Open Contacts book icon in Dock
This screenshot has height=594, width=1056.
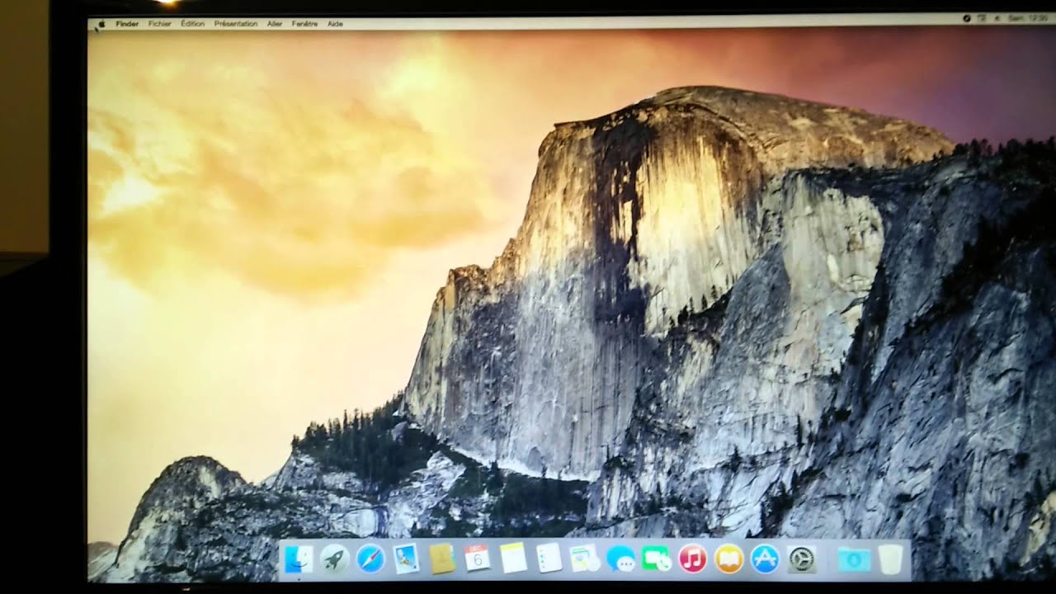pos(442,559)
